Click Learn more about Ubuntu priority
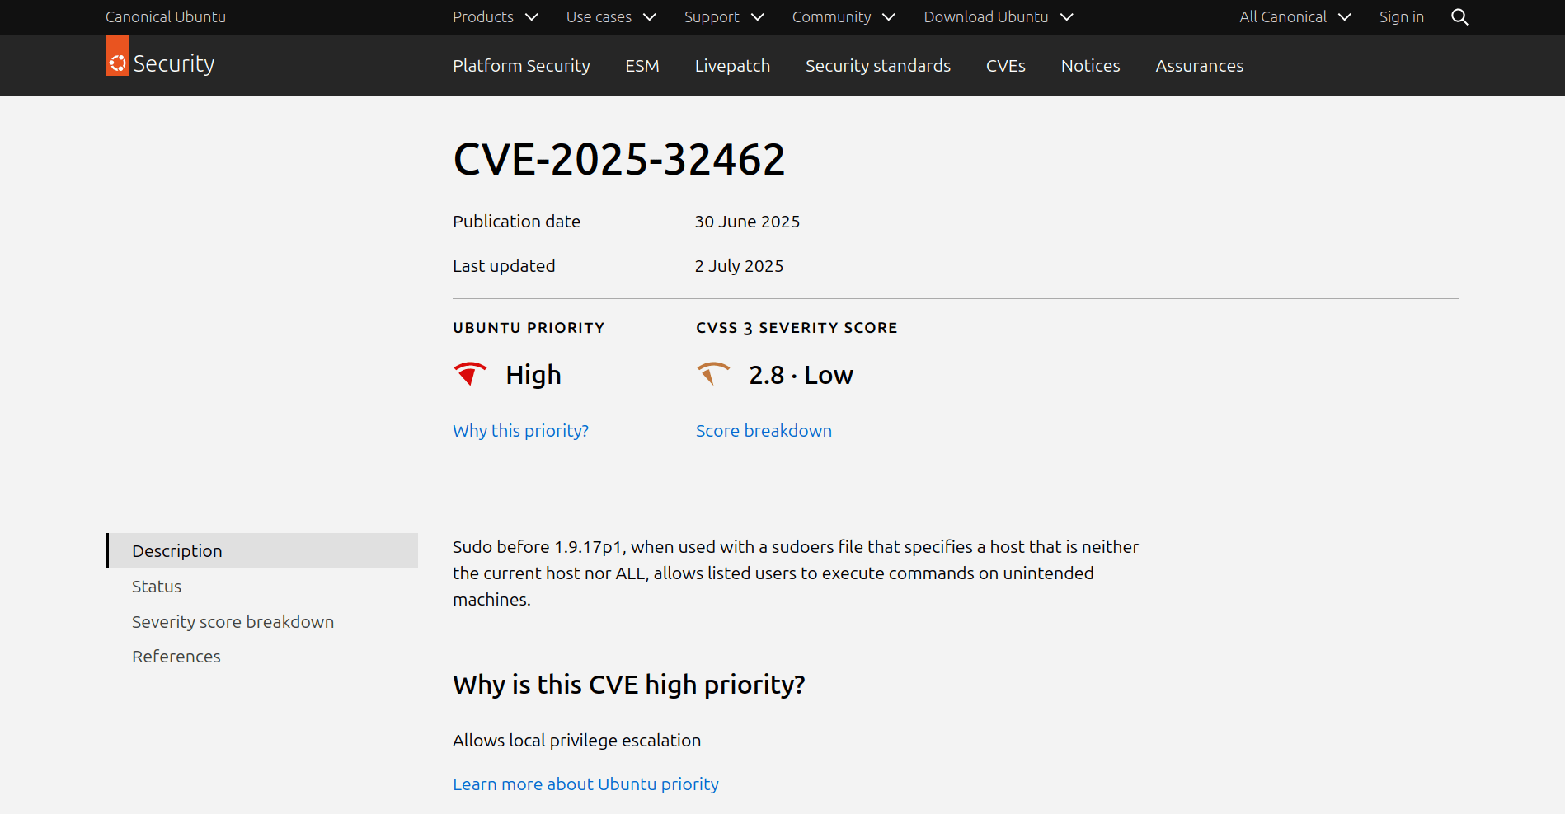Screen dimensions: 1565x814 pyautogui.click(x=585, y=784)
